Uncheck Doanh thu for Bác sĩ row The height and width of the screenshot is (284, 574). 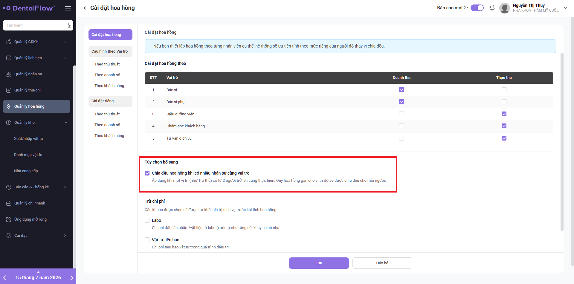tap(402, 90)
